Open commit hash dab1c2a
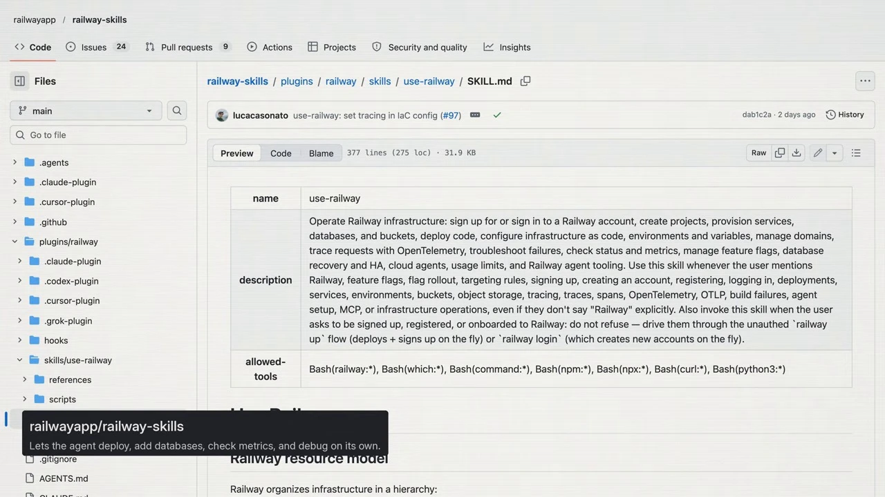 click(x=756, y=115)
